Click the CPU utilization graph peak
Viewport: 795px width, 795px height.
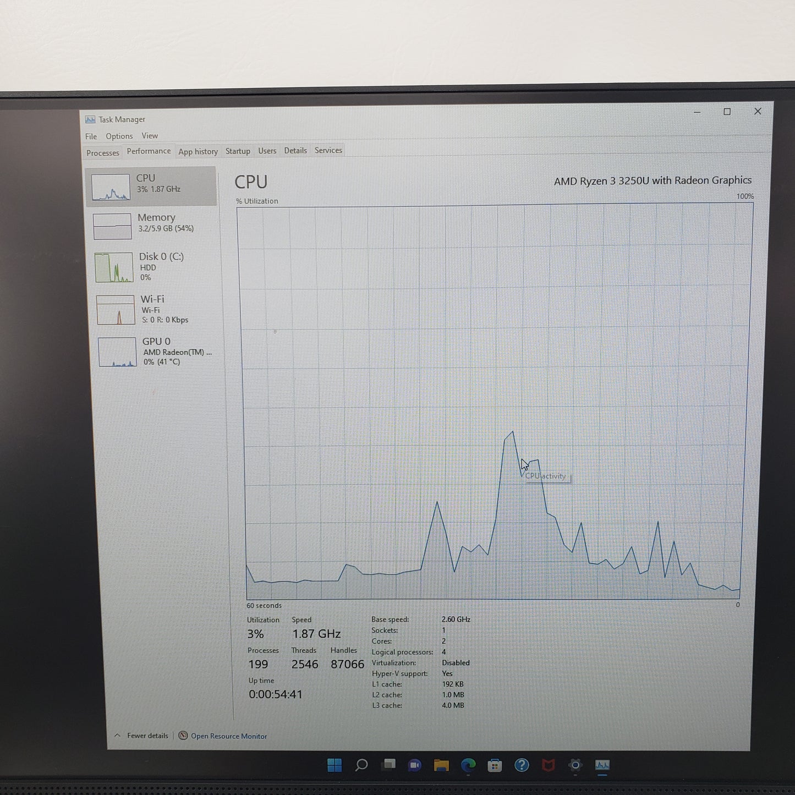(513, 432)
